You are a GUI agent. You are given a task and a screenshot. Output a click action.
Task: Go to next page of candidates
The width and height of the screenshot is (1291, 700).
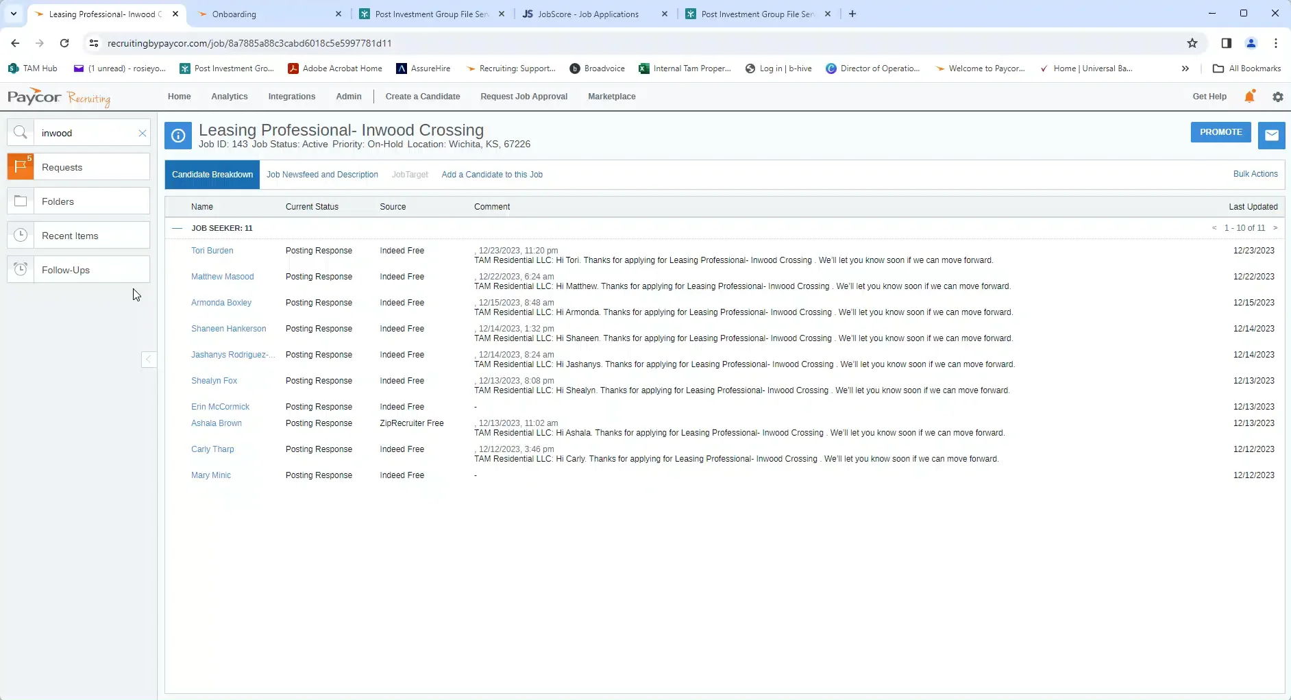[1275, 228]
